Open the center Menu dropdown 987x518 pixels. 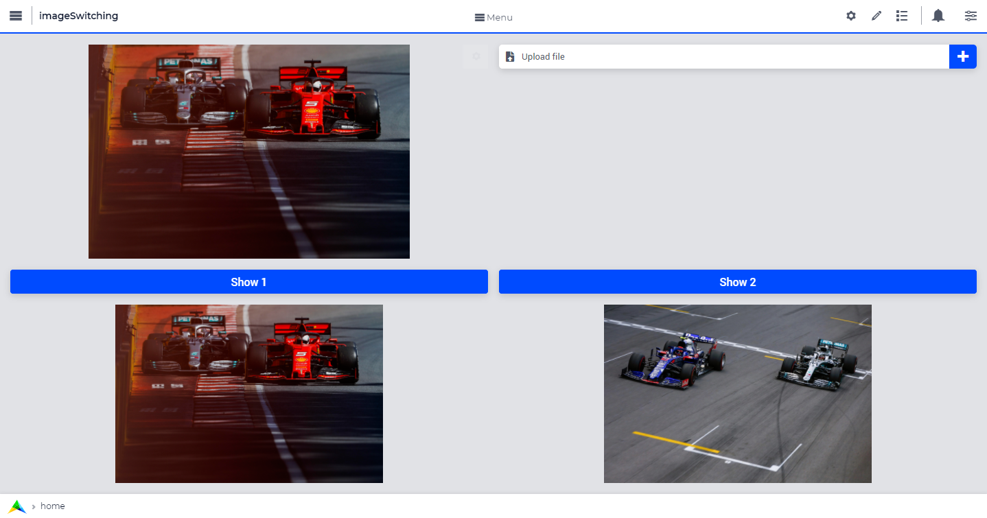pyautogui.click(x=493, y=17)
